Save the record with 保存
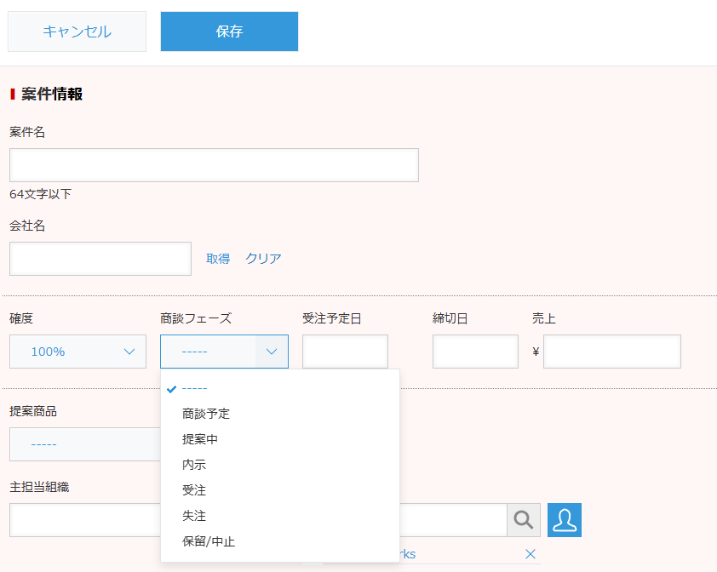The width and height of the screenshot is (717, 572). pos(229,31)
